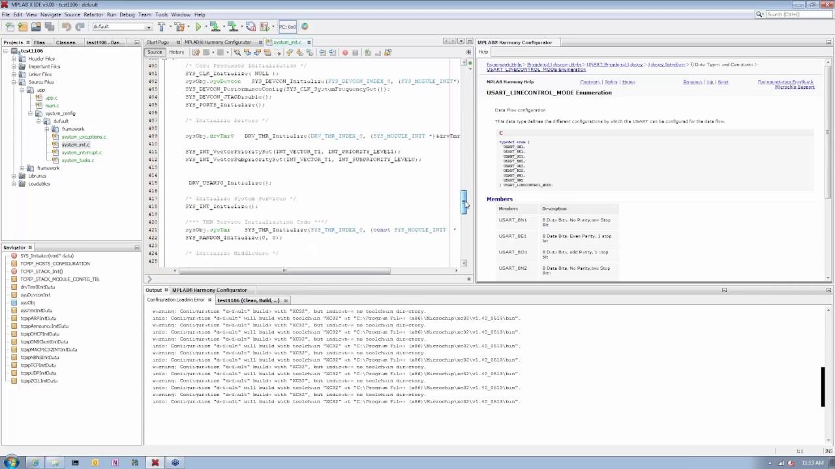
Task: Click the round icon after PC field
Action: click(305, 27)
